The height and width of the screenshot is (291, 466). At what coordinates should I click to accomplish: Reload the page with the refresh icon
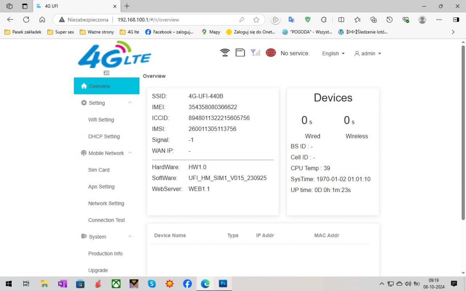26,19
